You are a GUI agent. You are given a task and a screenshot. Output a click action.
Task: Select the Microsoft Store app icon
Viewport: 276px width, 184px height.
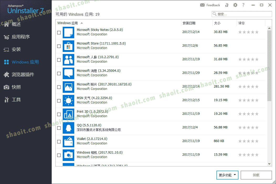coord(68,46)
